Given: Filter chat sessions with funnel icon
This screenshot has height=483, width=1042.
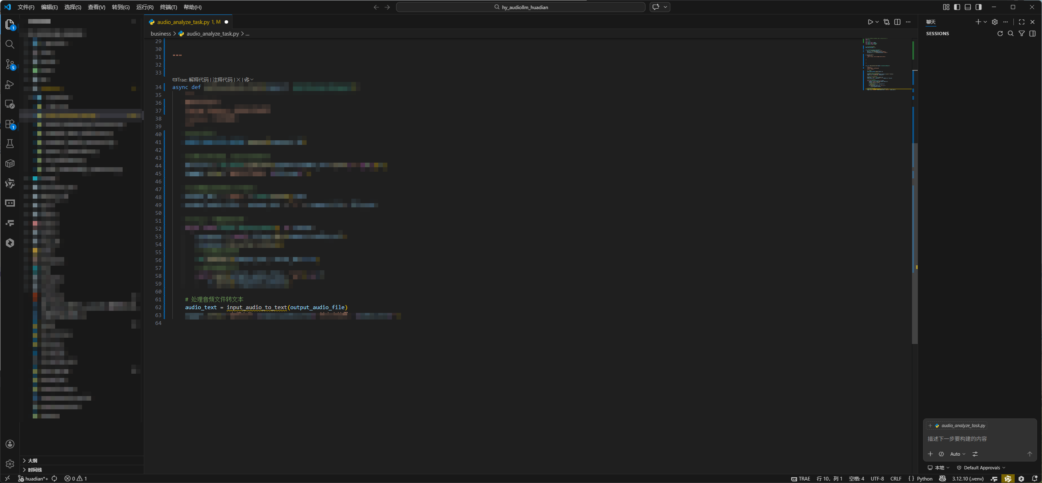Looking at the screenshot, I should coord(1022,34).
